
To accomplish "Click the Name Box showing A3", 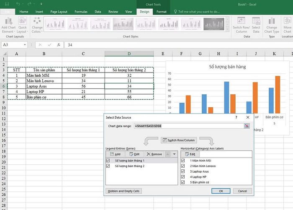I will coord(12,45).
